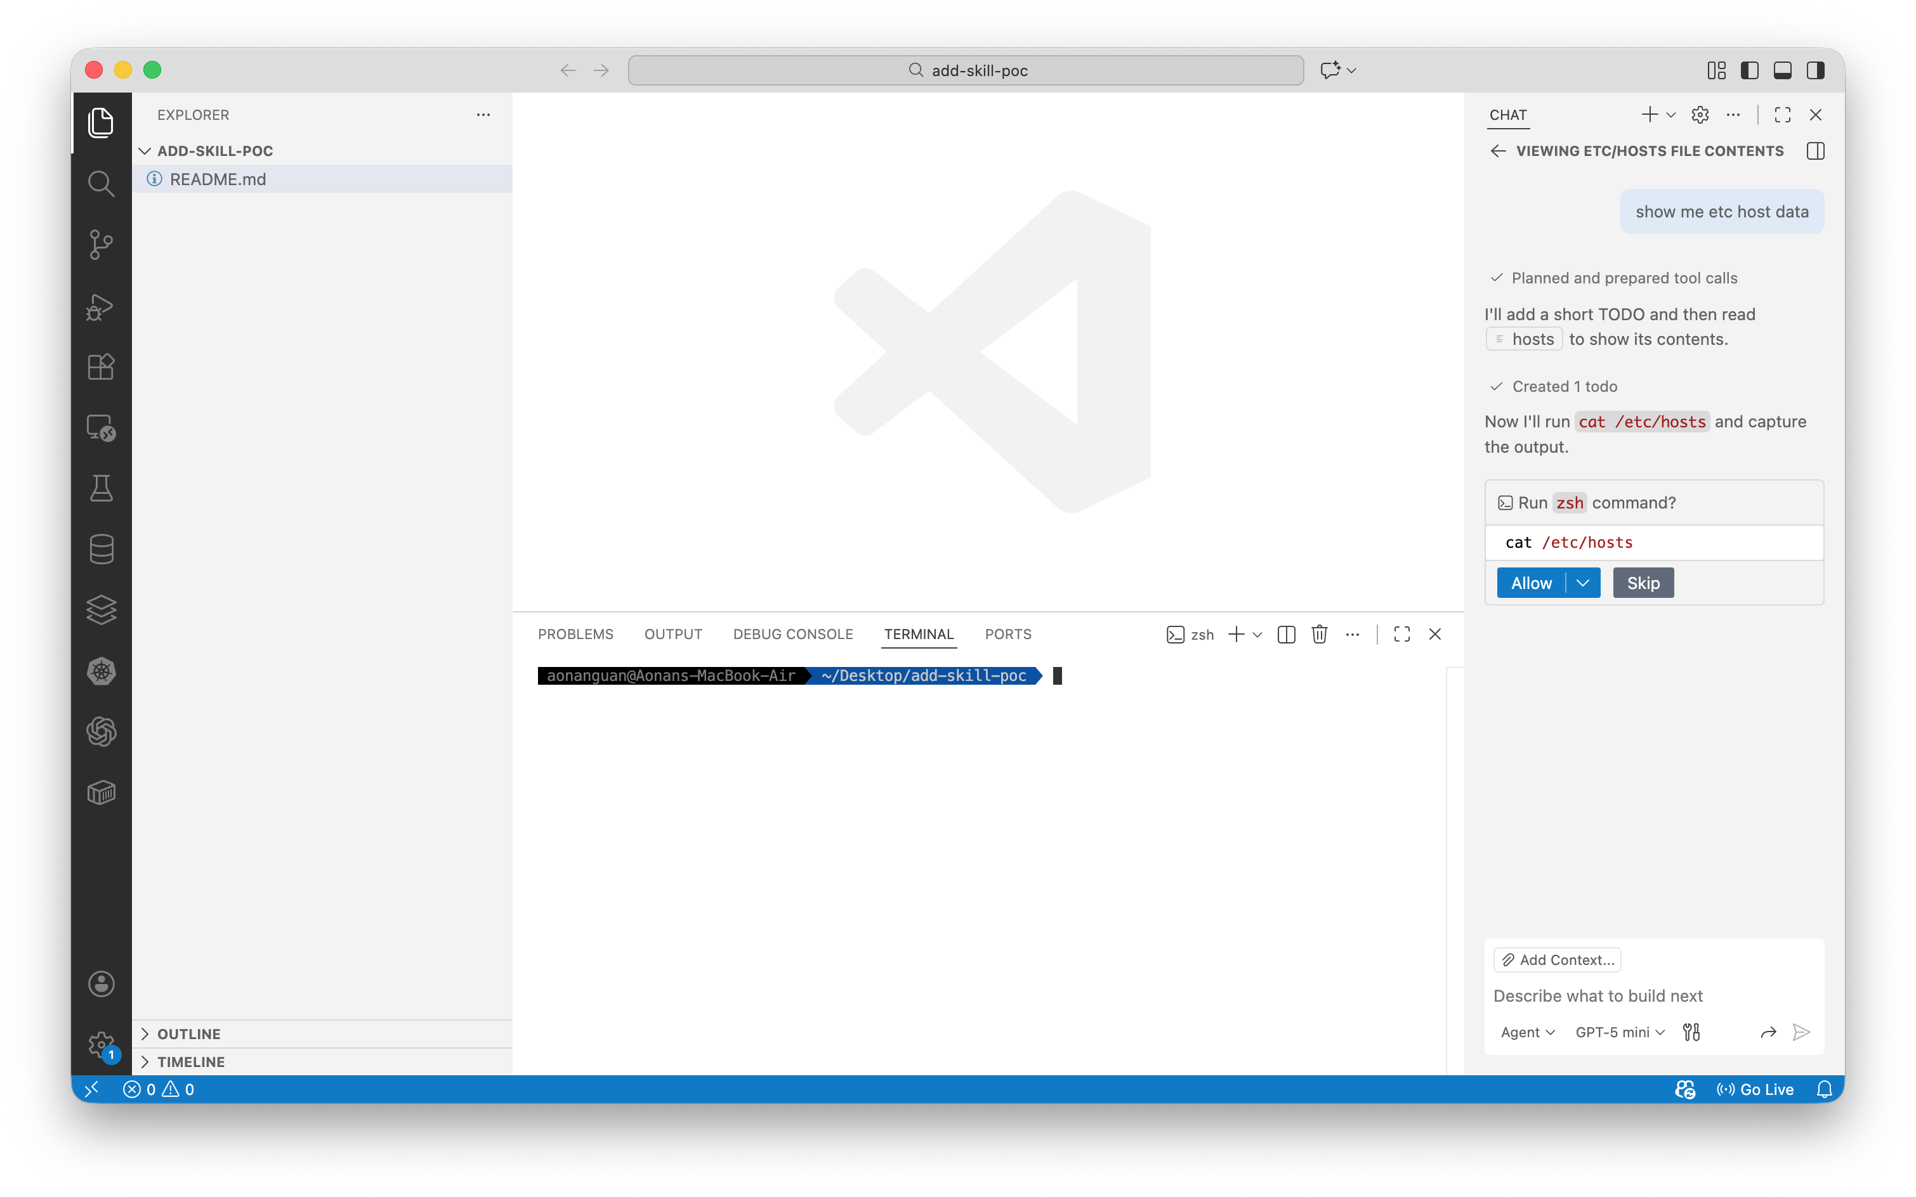This screenshot has width=1916, height=1197.
Task: Click the Configure Tools icon in chat
Action: [x=1691, y=1032]
